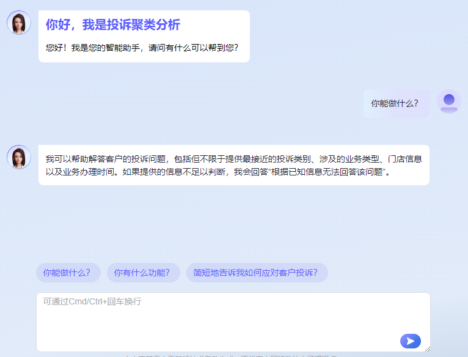468x357 pixels.
Task: Click the words "门店信息" in the reply
Action: click(x=404, y=159)
